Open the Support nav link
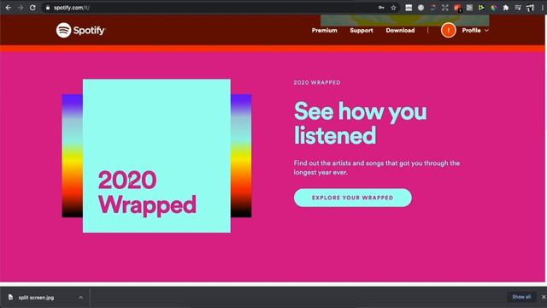The image size is (547, 308). point(362,31)
